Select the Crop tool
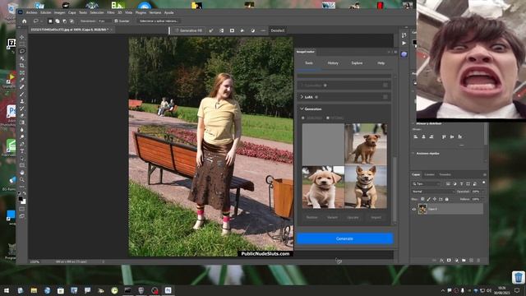Viewport: 526px width, 296px height. pyautogui.click(x=22, y=66)
